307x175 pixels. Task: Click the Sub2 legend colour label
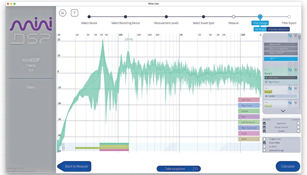click(249, 133)
